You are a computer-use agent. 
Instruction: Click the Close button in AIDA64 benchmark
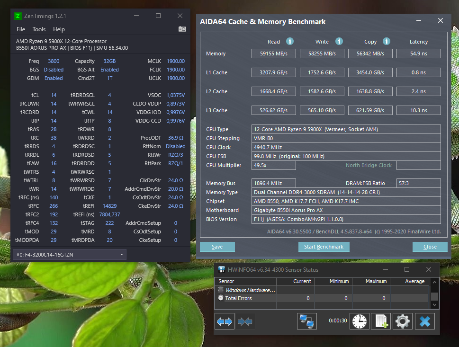(x=430, y=247)
